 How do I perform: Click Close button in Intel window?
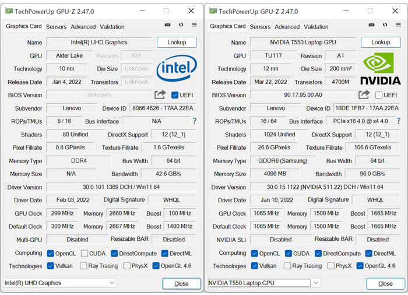pos(181,283)
